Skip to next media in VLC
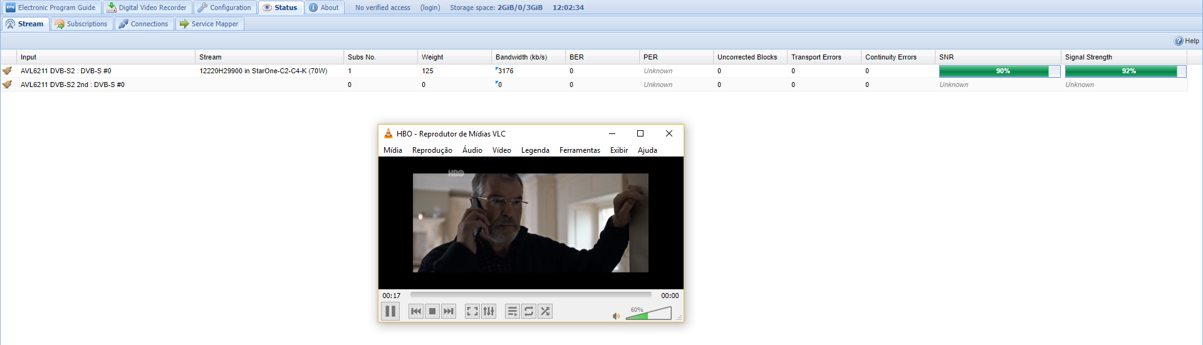This screenshot has width=1203, height=345. click(x=449, y=311)
